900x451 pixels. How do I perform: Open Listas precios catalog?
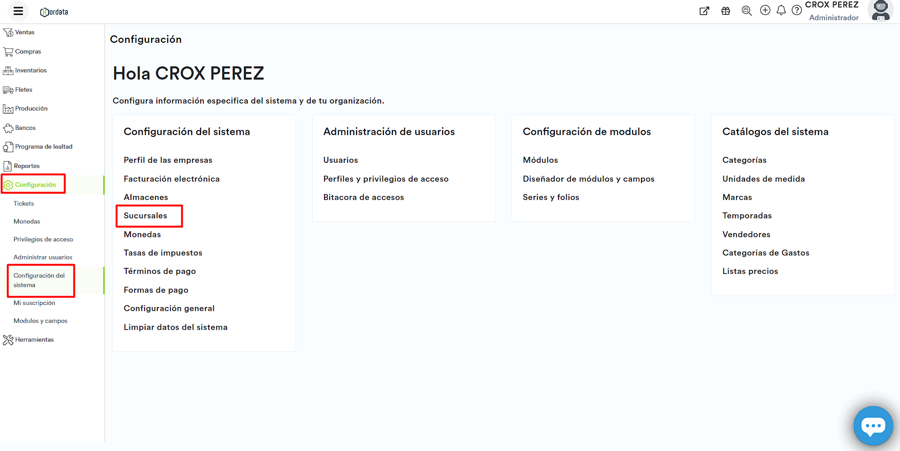pyautogui.click(x=750, y=271)
